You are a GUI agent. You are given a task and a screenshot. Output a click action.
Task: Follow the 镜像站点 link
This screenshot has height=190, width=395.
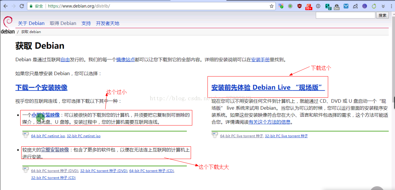125,59
